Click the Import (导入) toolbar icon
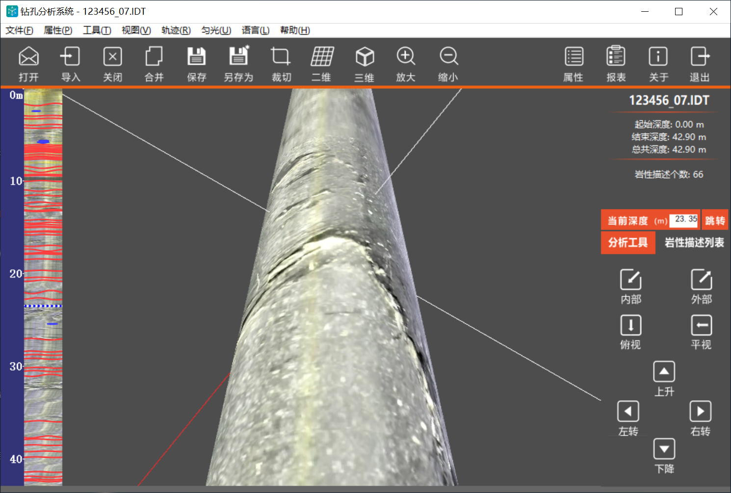The height and width of the screenshot is (493, 731). point(70,57)
